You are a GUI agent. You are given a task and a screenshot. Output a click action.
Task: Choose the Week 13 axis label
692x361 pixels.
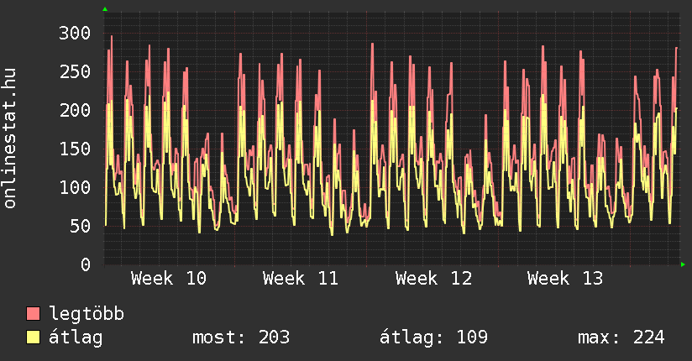(564, 279)
